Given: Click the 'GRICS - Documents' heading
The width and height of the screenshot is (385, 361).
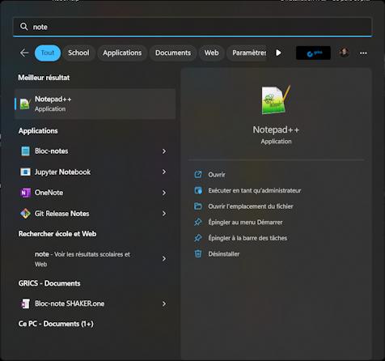Looking at the screenshot, I should pos(49,283).
